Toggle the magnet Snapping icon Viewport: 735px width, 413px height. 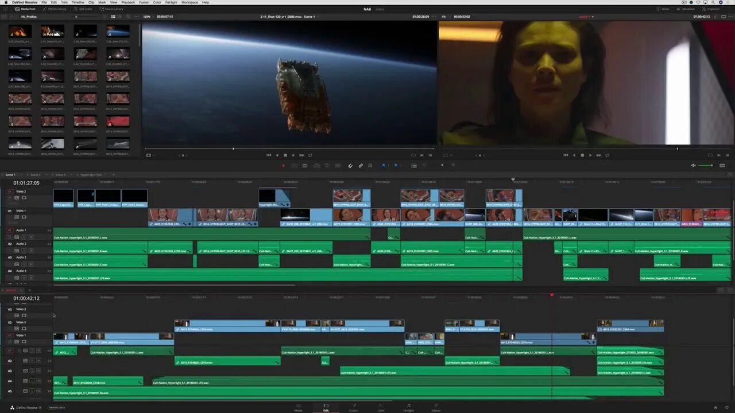350,165
